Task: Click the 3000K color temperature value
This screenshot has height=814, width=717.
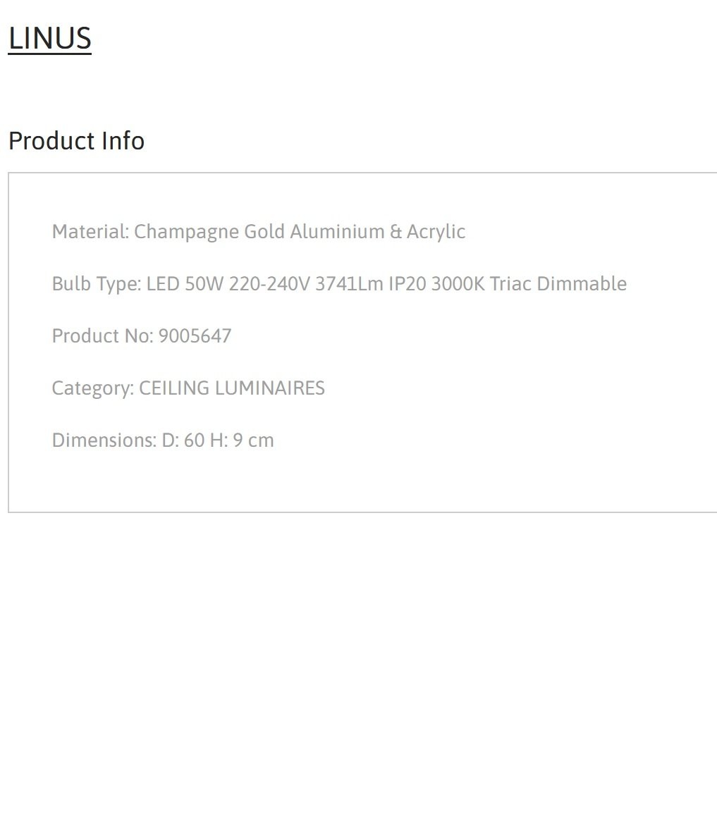Action: pos(458,284)
